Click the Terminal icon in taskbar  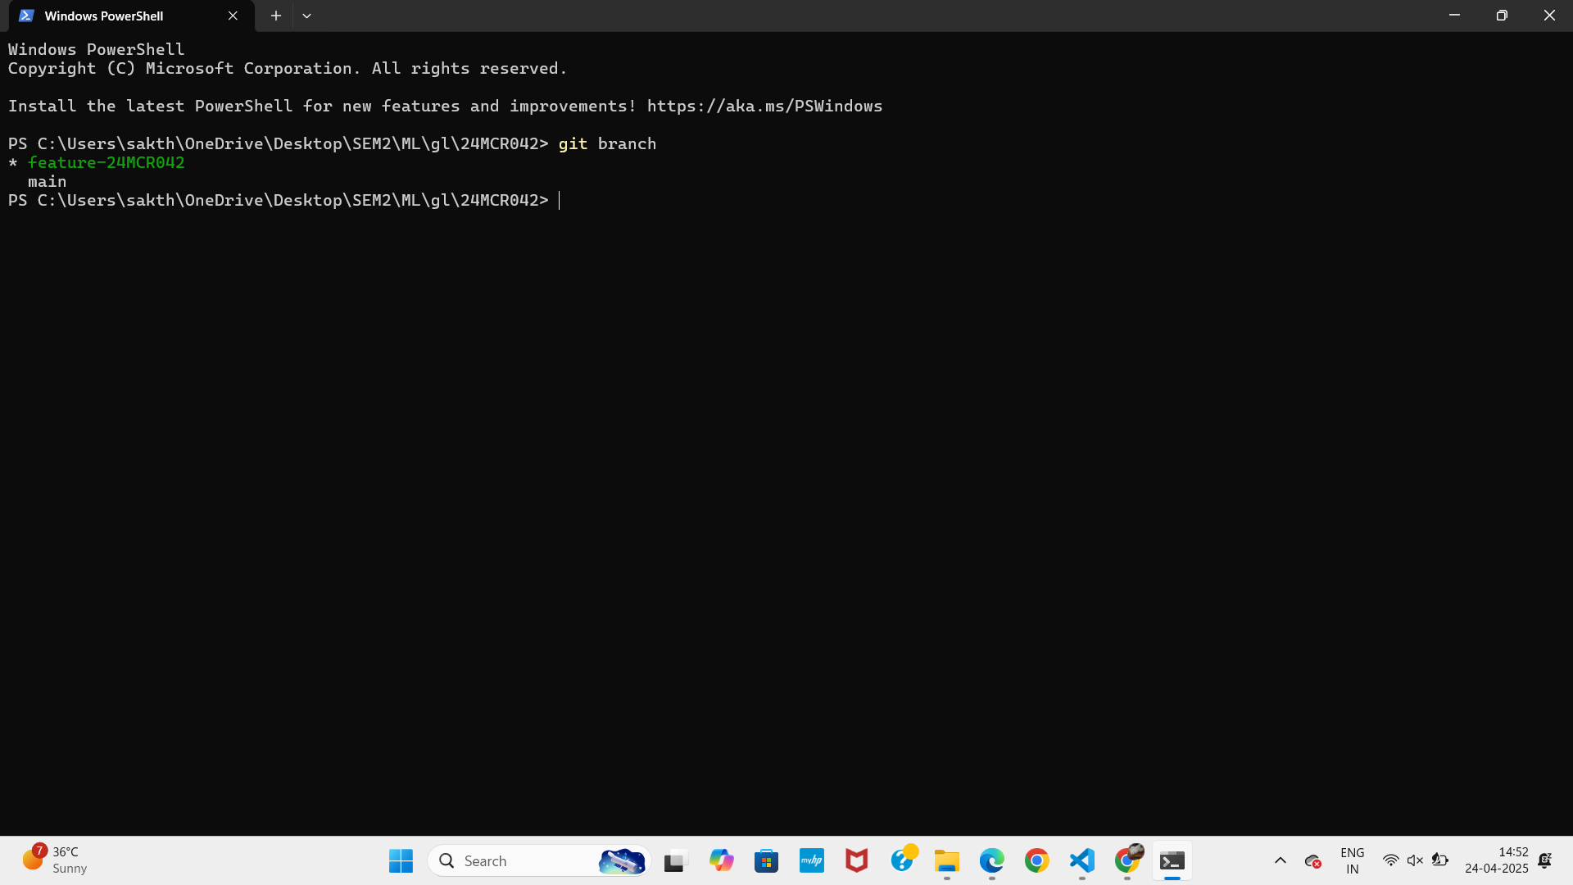click(1172, 860)
